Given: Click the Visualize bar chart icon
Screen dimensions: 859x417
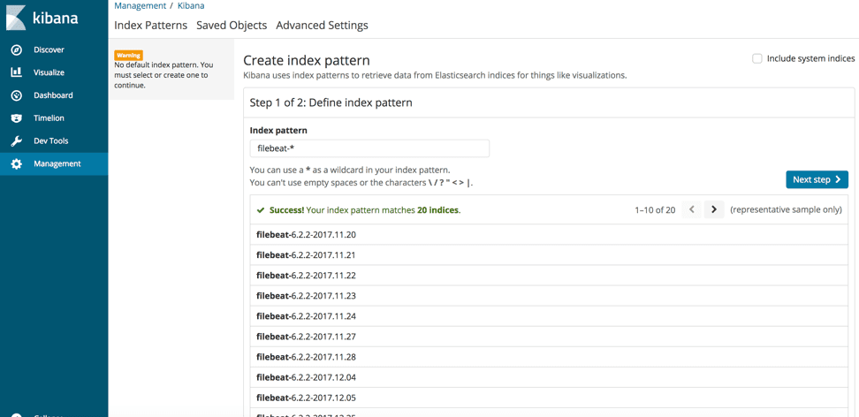Looking at the screenshot, I should pos(17,72).
